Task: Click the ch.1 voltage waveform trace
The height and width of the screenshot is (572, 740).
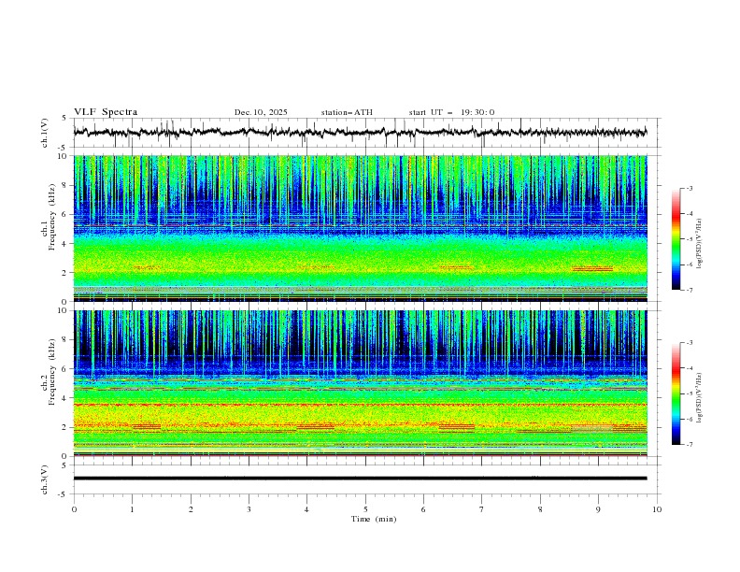Action: (x=360, y=132)
